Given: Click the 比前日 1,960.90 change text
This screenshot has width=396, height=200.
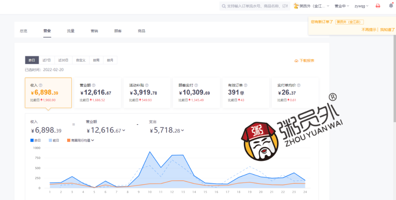Looking at the screenshot, I should (x=43, y=100).
